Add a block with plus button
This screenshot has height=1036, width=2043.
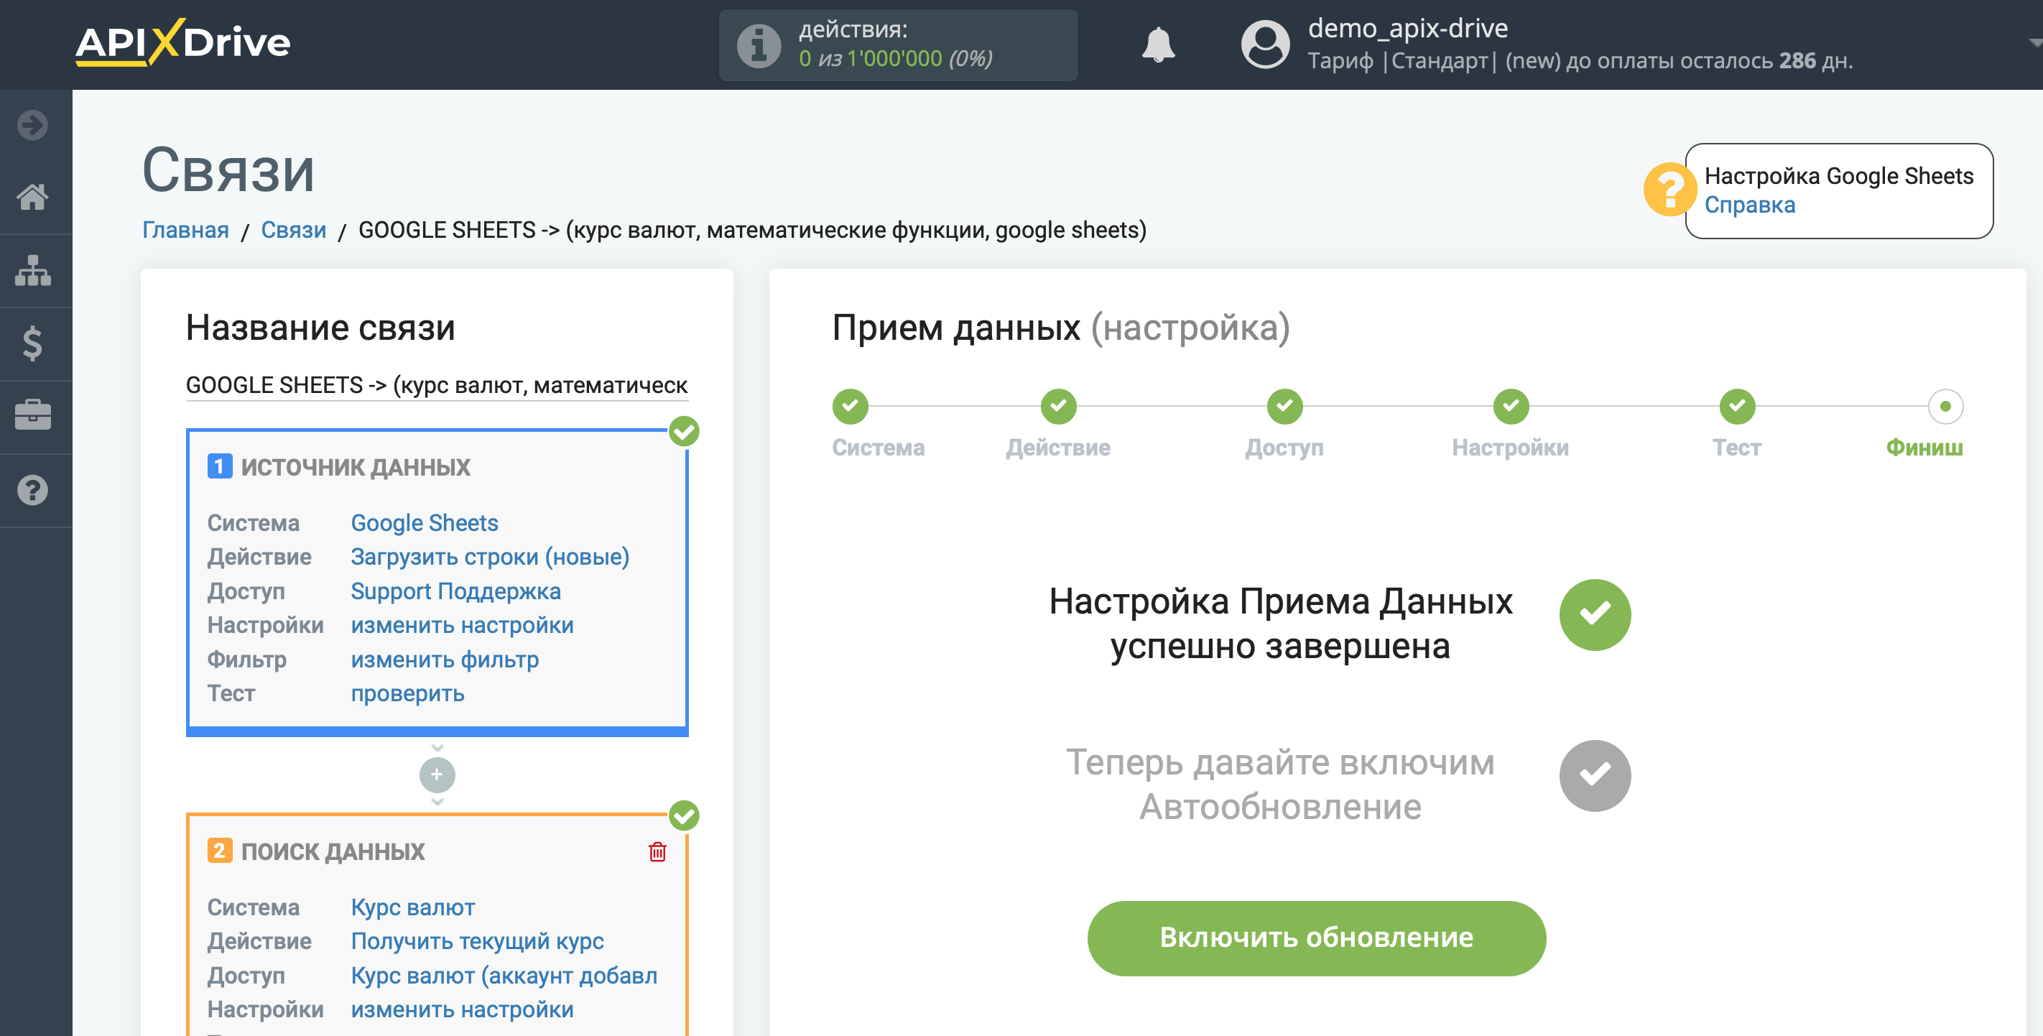(437, 775)
